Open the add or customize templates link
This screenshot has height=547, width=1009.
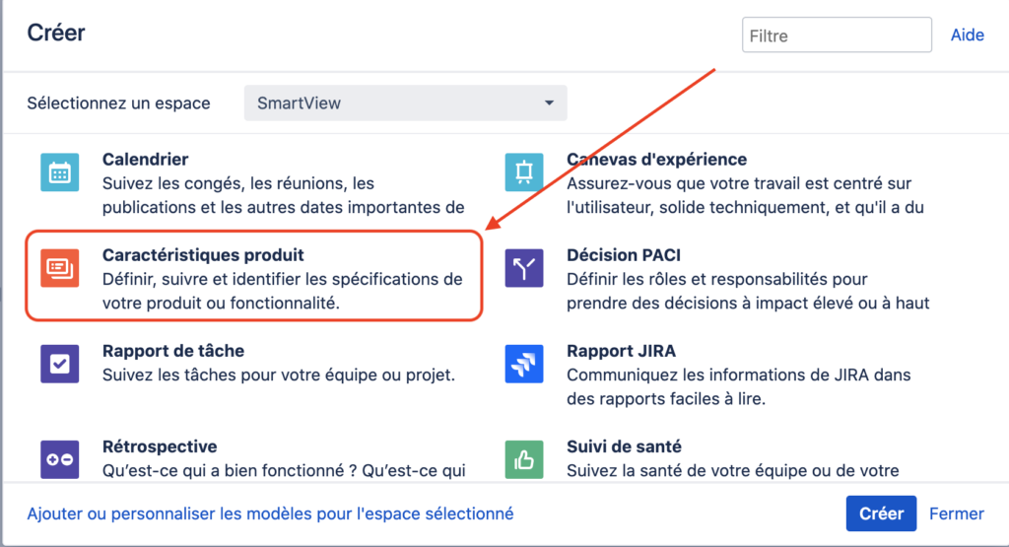[x=270, y=513]
